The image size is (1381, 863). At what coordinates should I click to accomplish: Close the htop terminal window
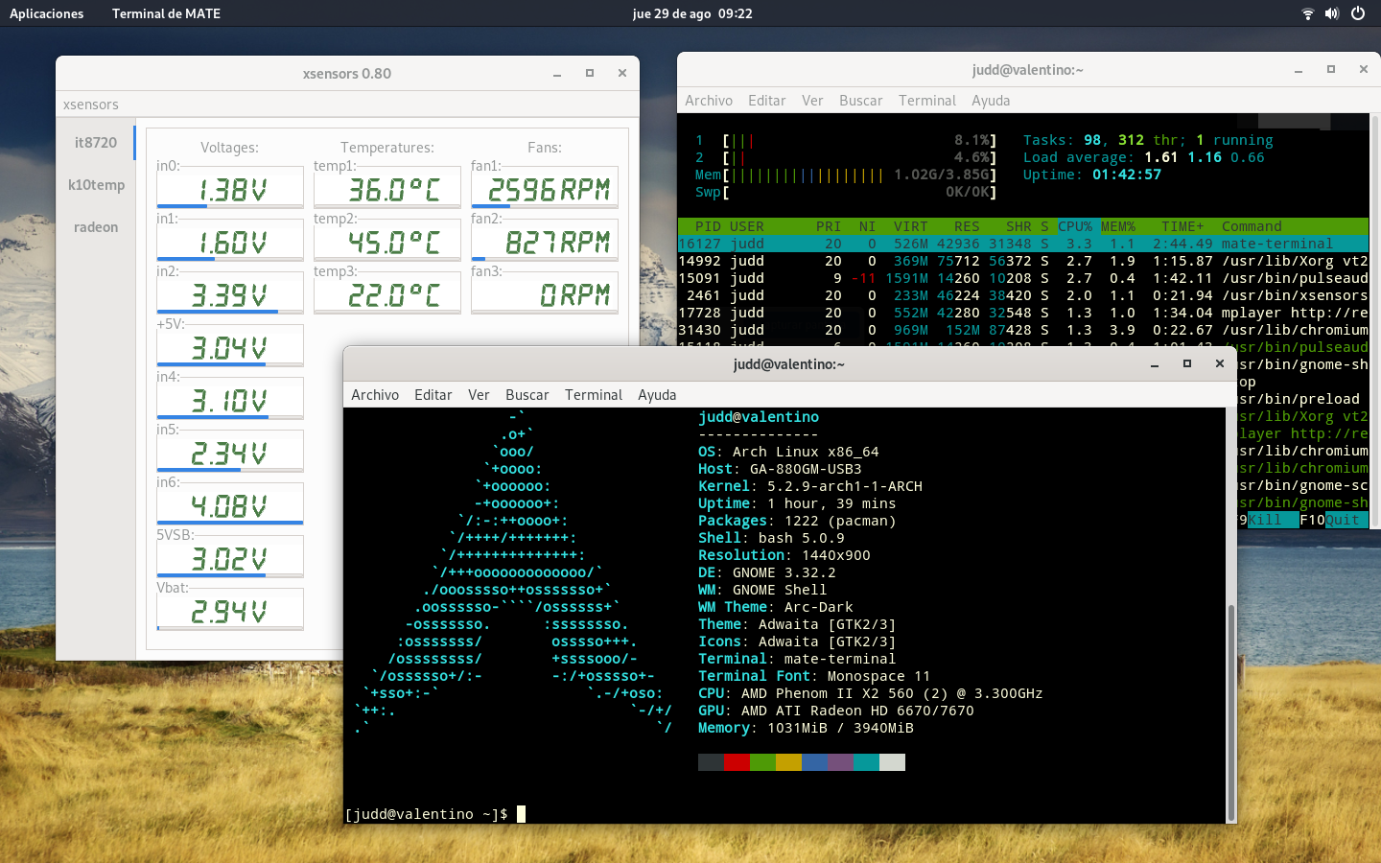point(1364,69)
